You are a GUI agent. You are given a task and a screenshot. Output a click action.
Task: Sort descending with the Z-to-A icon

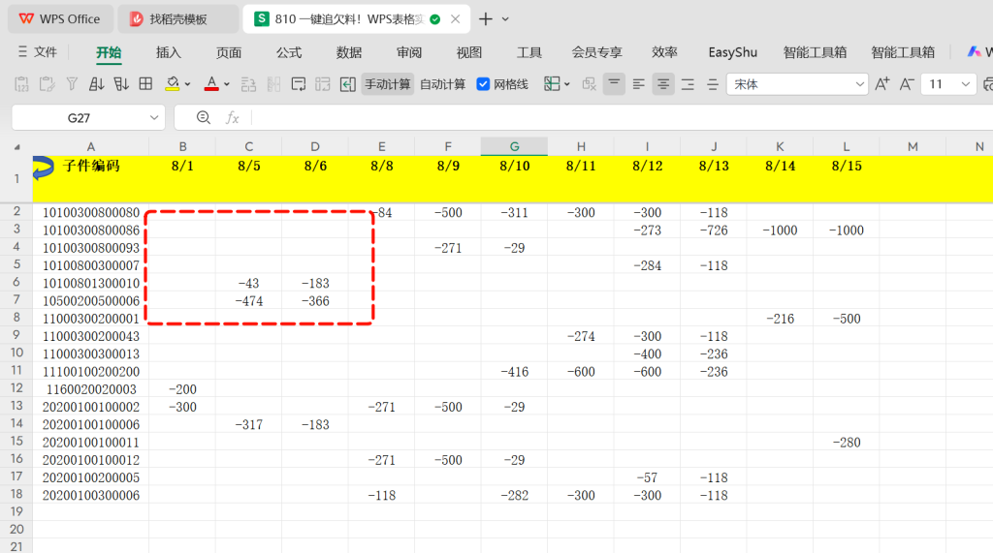[x=121, y=84]
